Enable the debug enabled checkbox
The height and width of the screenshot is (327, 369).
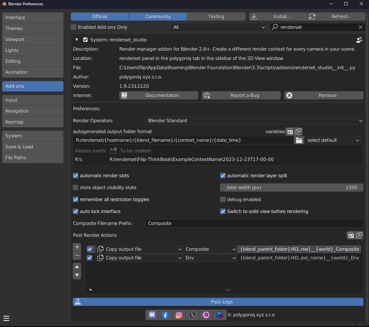[223, 199]
